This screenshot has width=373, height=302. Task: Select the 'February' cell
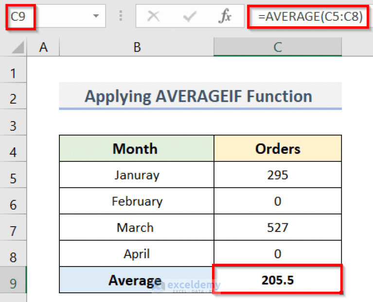[x=137, y=201]
